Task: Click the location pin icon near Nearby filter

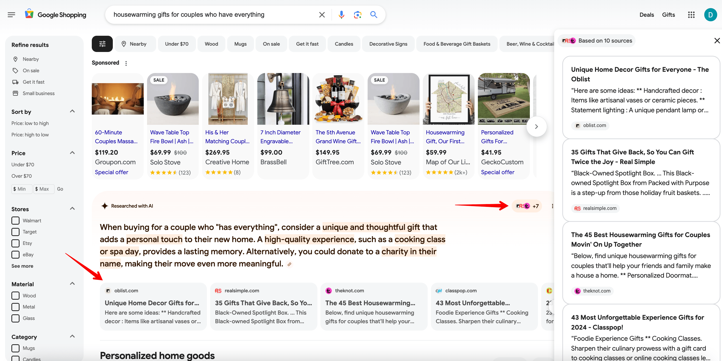Action: pos(124,43)
